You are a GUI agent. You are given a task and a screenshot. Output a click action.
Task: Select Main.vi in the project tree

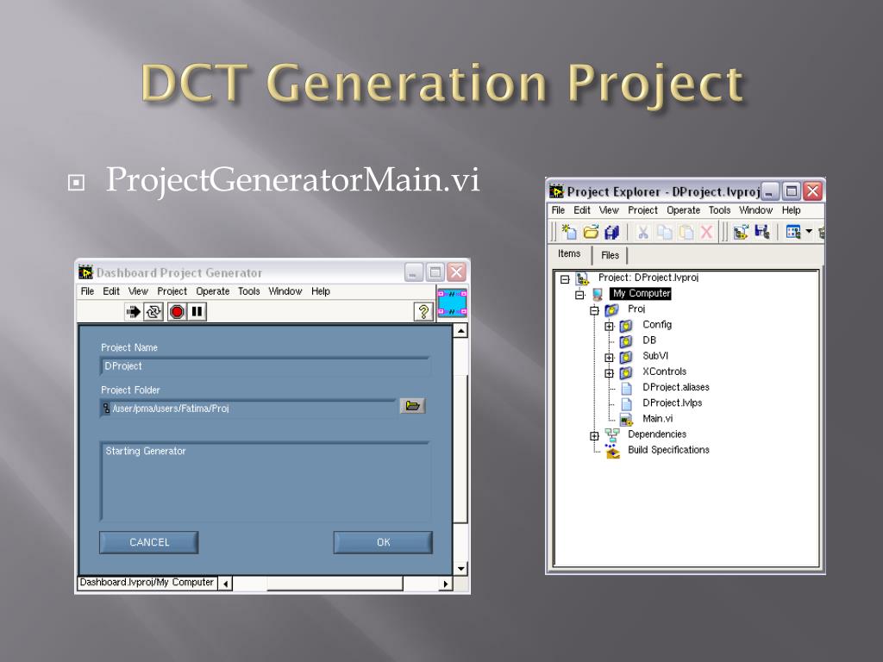coord(657,419)
